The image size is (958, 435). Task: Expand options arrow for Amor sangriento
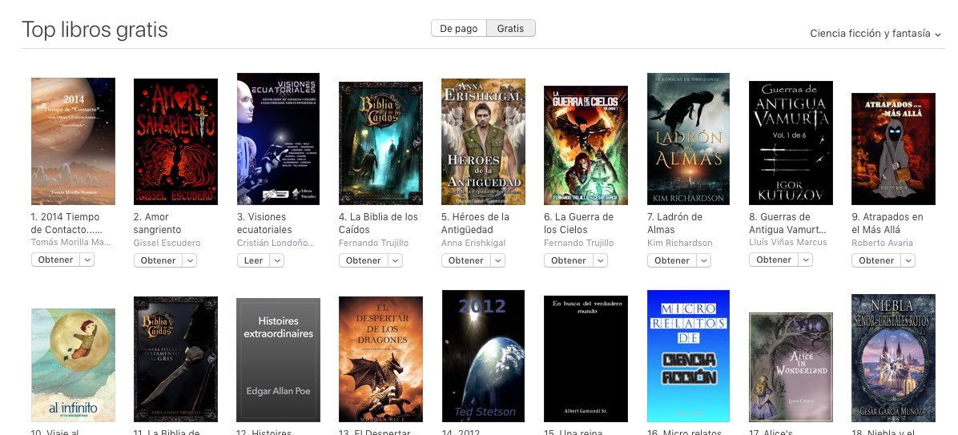click(190, 260)
